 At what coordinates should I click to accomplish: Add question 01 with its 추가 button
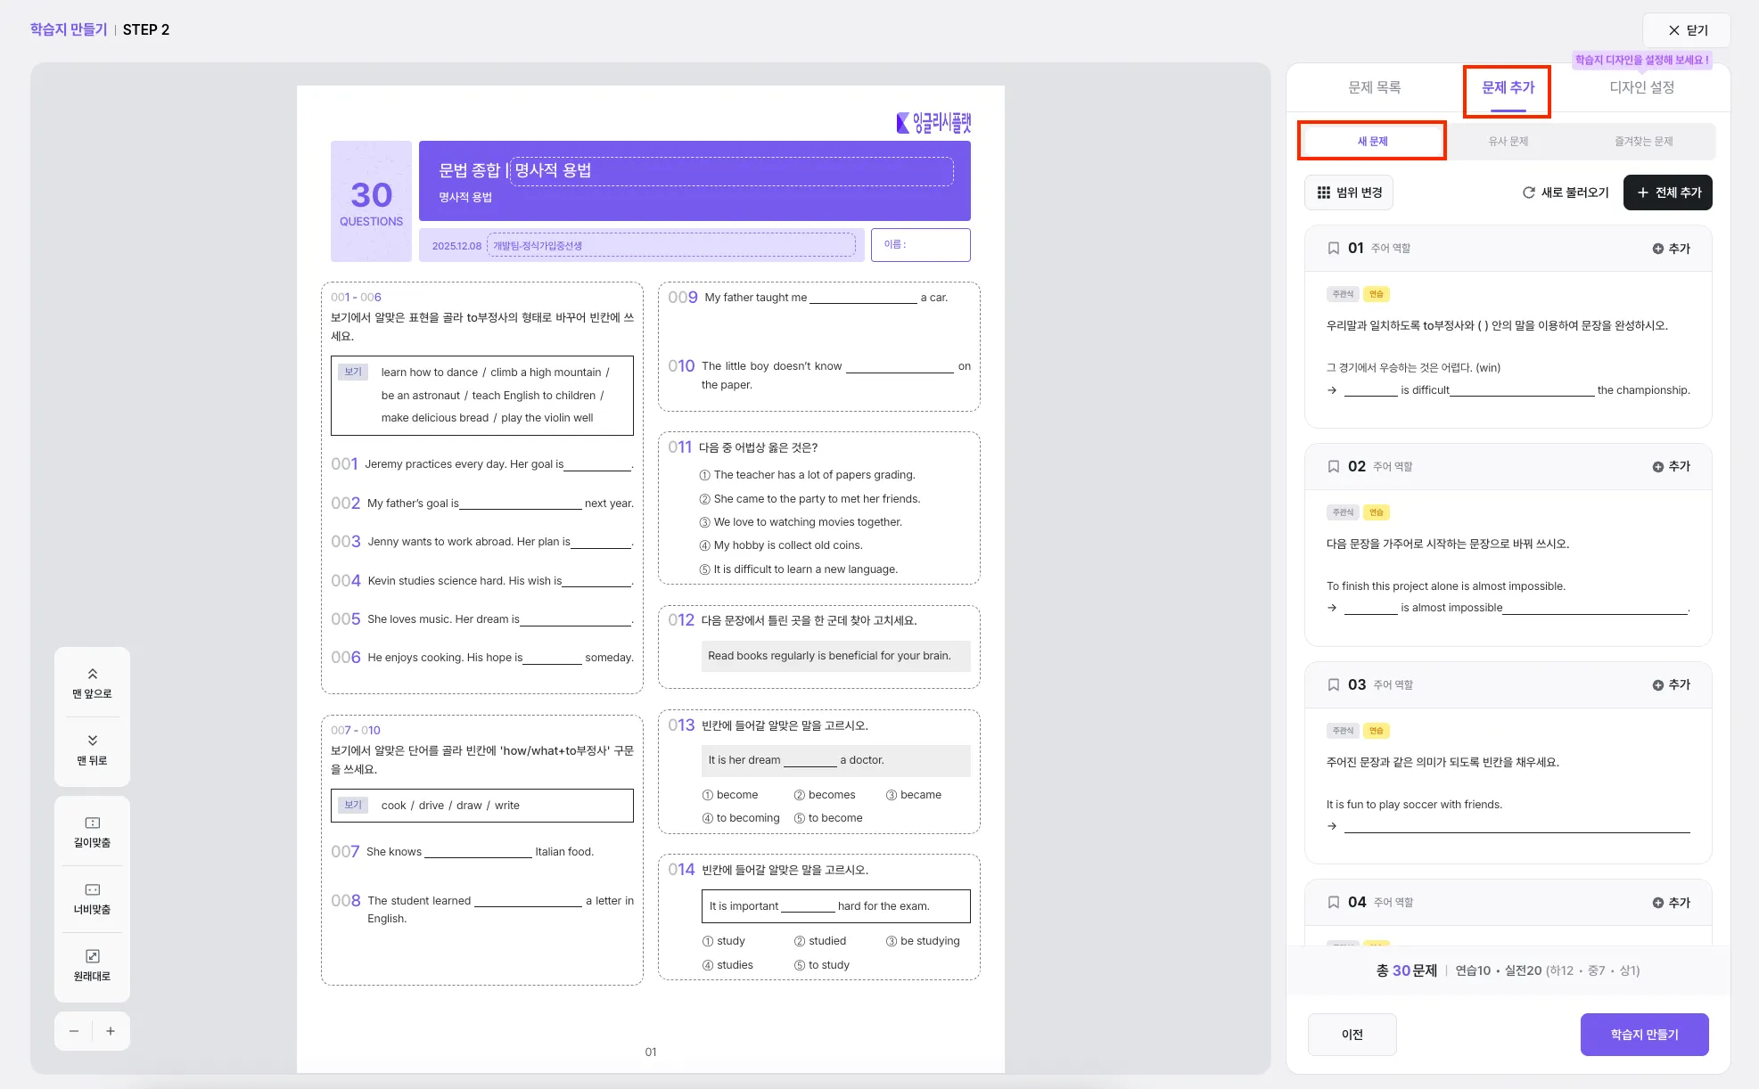coord(1671,249)
